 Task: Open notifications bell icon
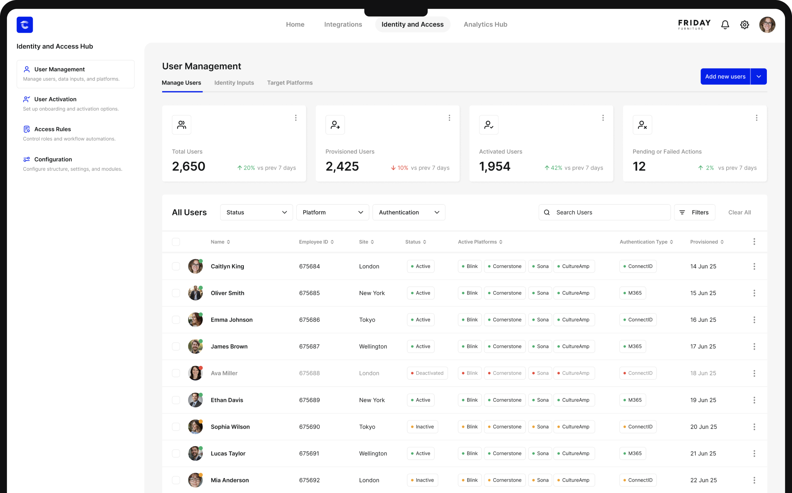pos(725,25)
